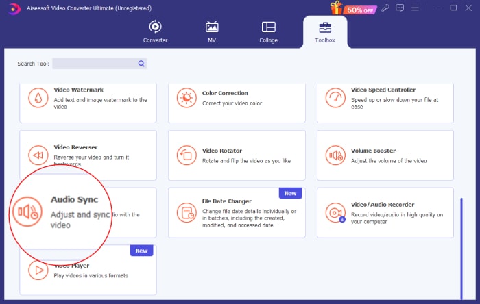
Task: Click the Video Rotator icon
Action: coord(187,155)
